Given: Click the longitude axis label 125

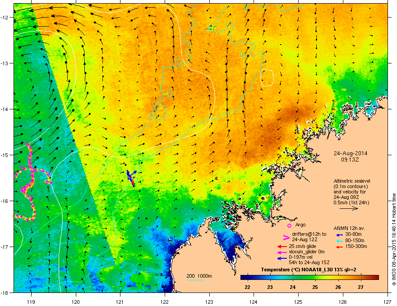Looking at the screenshot, I should coord(298,301).
